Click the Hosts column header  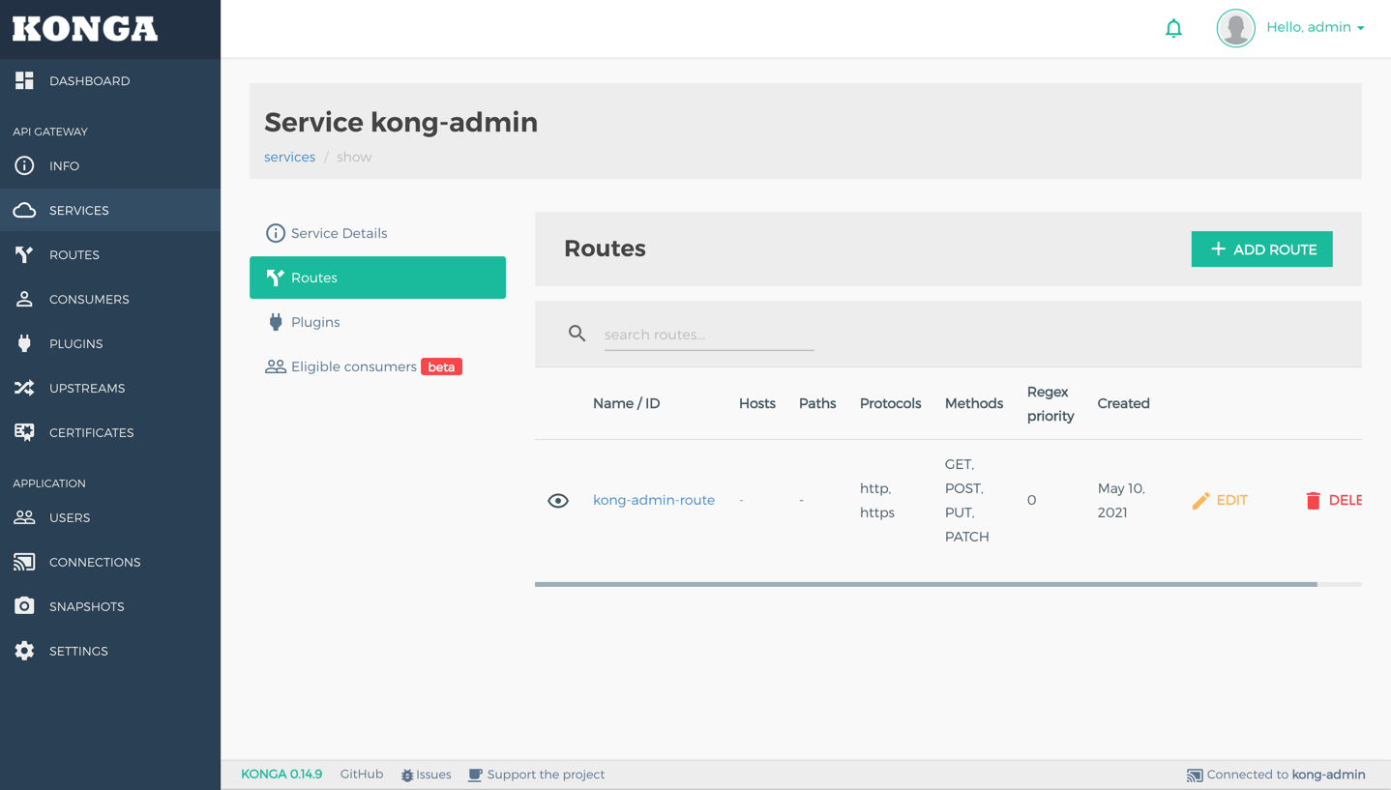coord(757,403)
